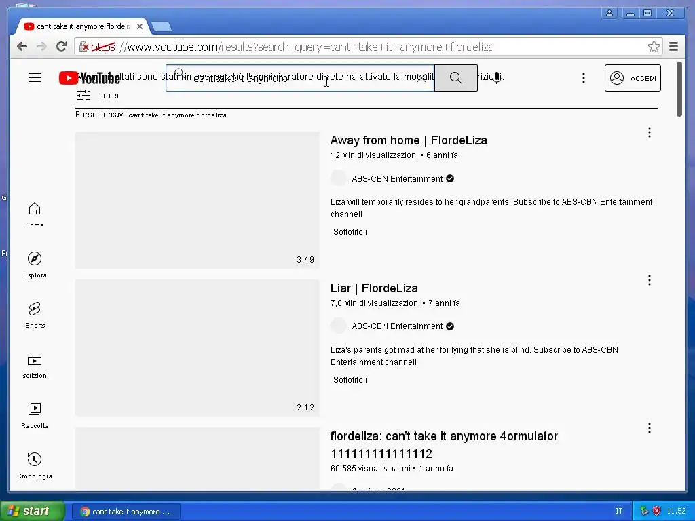Click the 3:49 duration label

pos(305,260)
